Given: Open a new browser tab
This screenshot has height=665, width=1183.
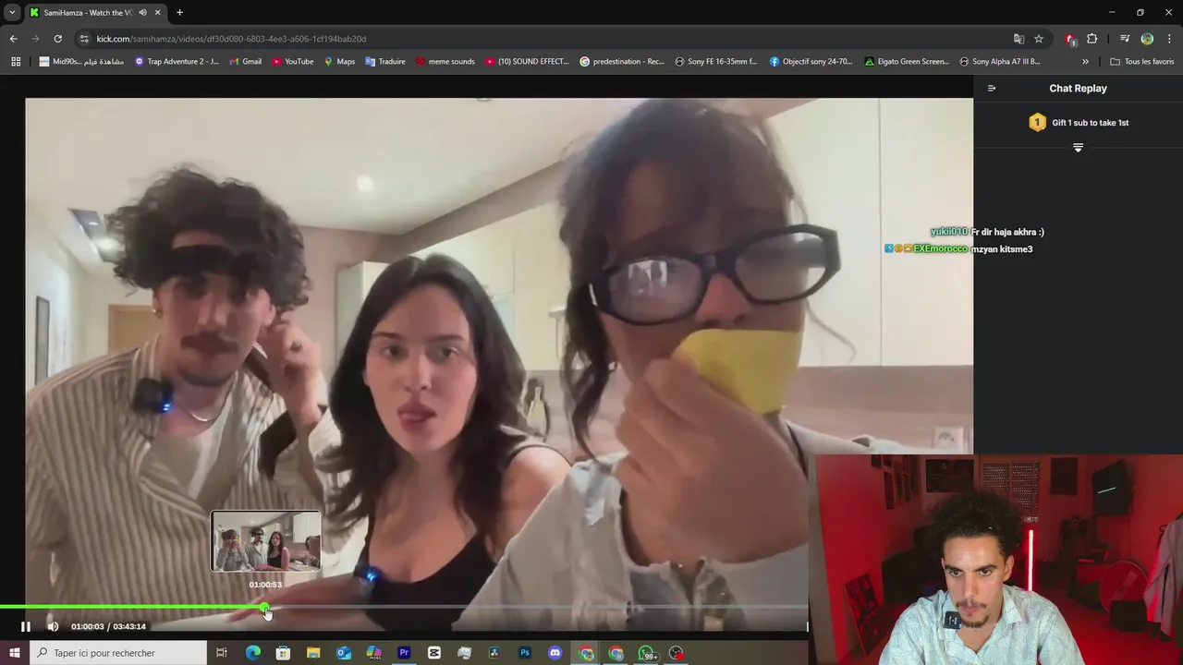Looking at the screenshot, I should 179,13.
